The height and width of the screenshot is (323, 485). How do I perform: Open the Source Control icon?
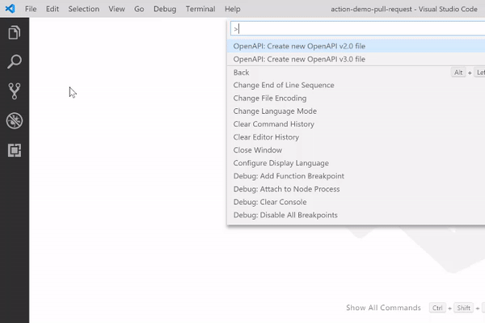[x=15, y=91]
